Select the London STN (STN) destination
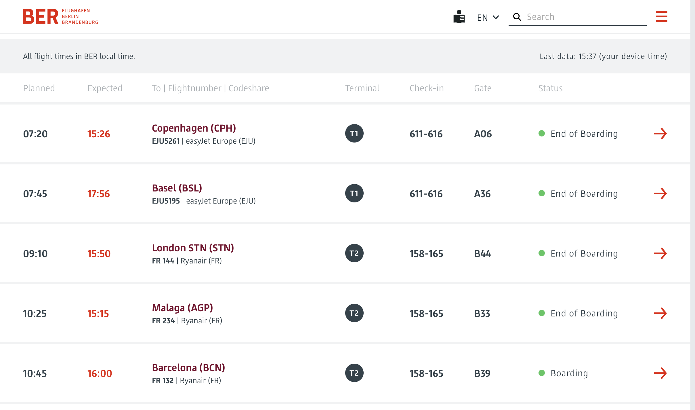Image resolution: width=695 pixels, height=410 pixels. point(193,248)
